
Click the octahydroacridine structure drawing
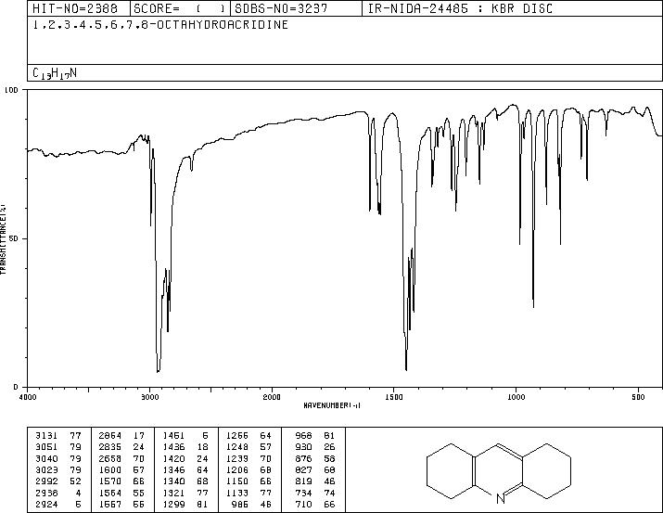pyautogui.click(x=499, y=473)
